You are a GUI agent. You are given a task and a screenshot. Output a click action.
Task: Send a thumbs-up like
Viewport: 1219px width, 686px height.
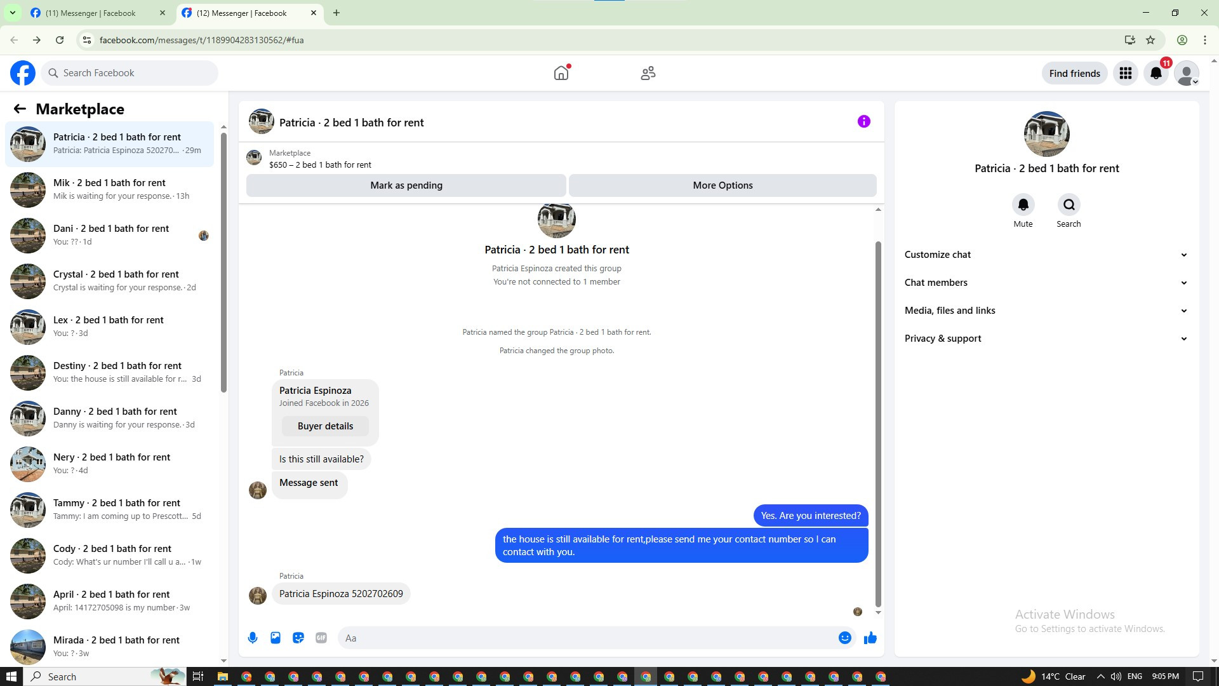(870, 638)
